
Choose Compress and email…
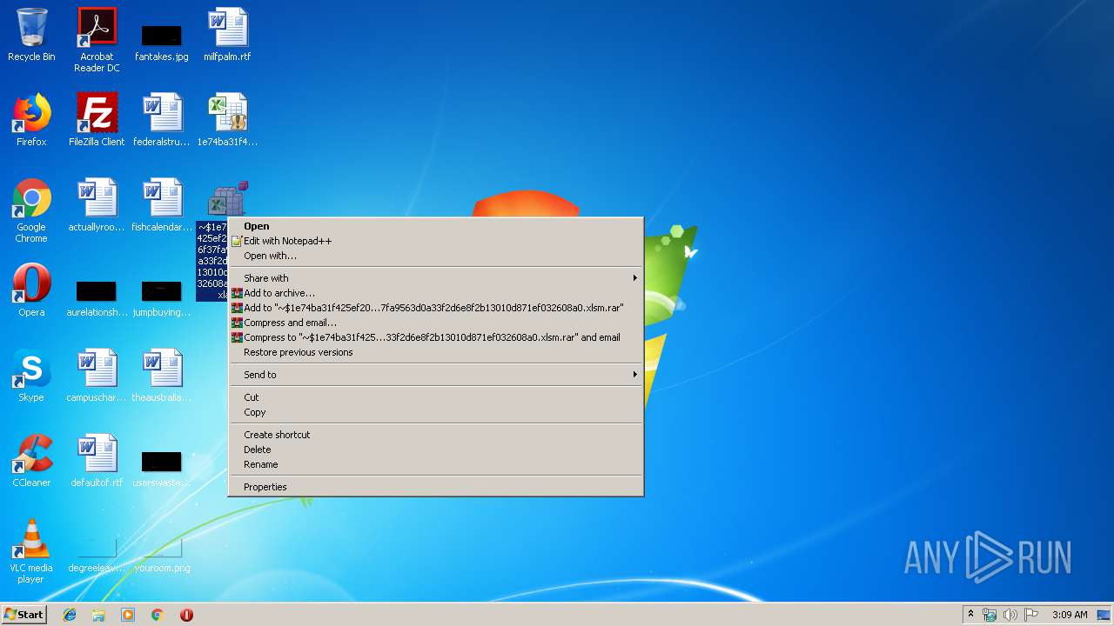click(435, 323)
